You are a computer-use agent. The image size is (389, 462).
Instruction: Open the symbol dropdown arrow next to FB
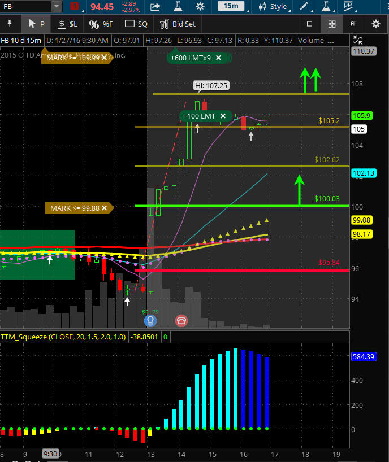click(x=57, y=6)
